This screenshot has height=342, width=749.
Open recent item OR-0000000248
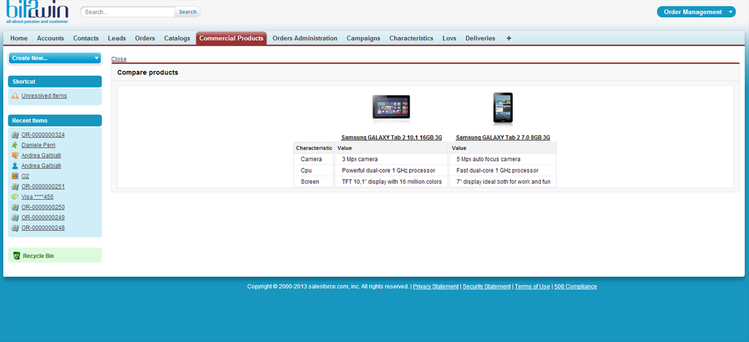point(43,228)
